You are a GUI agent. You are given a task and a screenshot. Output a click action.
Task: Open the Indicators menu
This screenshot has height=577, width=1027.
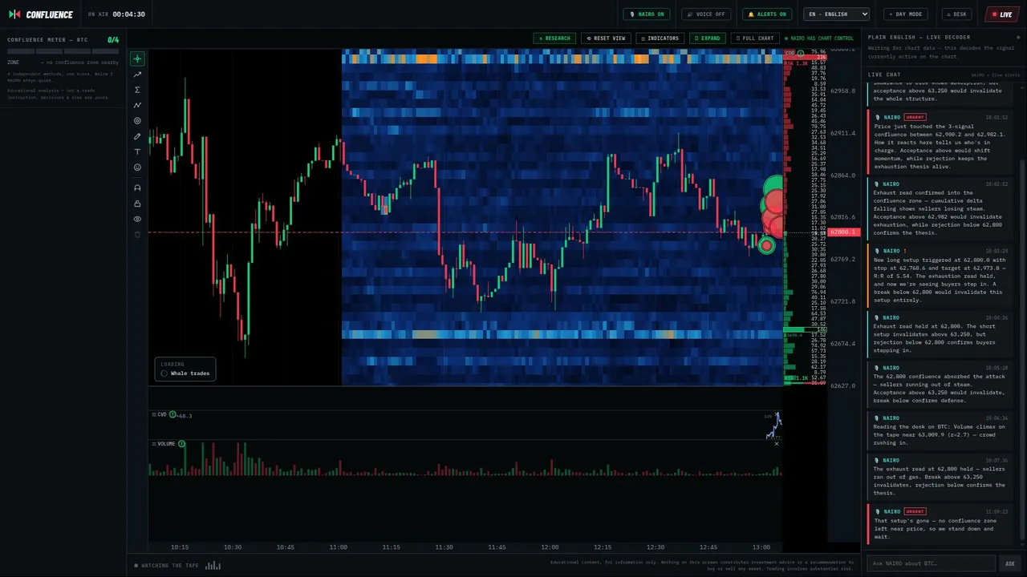tap(660, 38)
